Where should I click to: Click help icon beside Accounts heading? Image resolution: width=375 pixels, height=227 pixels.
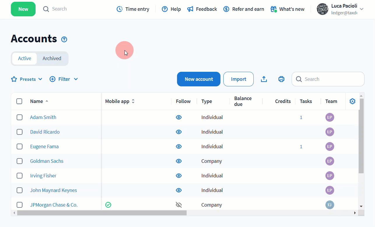click(x=64, y=39)
